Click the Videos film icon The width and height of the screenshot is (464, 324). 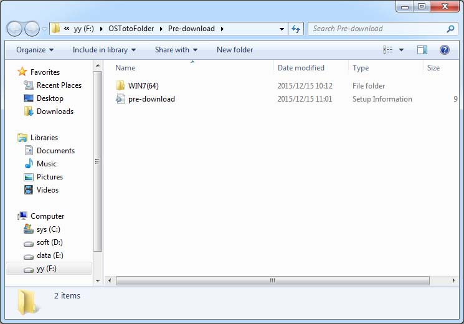pyautogui.click(x=29, y=190)
